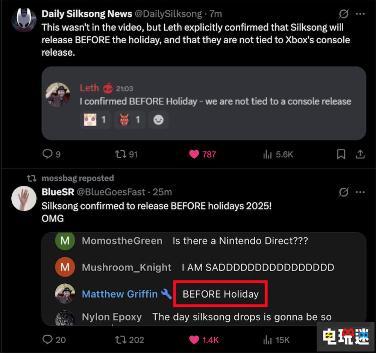Unlike the Daily Silksong News tweet
The width and height of the screenshot is (376, 353).
(x=194, y=154)
